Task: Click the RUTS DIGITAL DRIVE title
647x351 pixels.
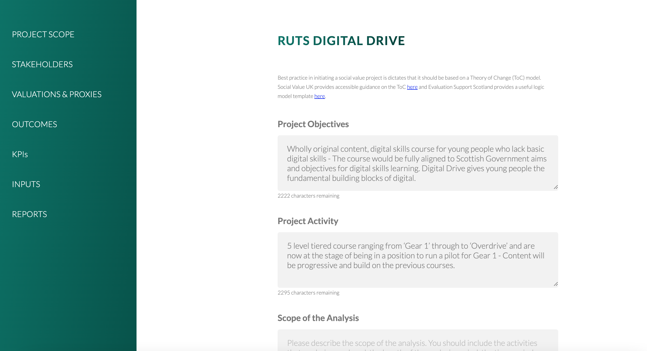Action: tap(341, 41)
